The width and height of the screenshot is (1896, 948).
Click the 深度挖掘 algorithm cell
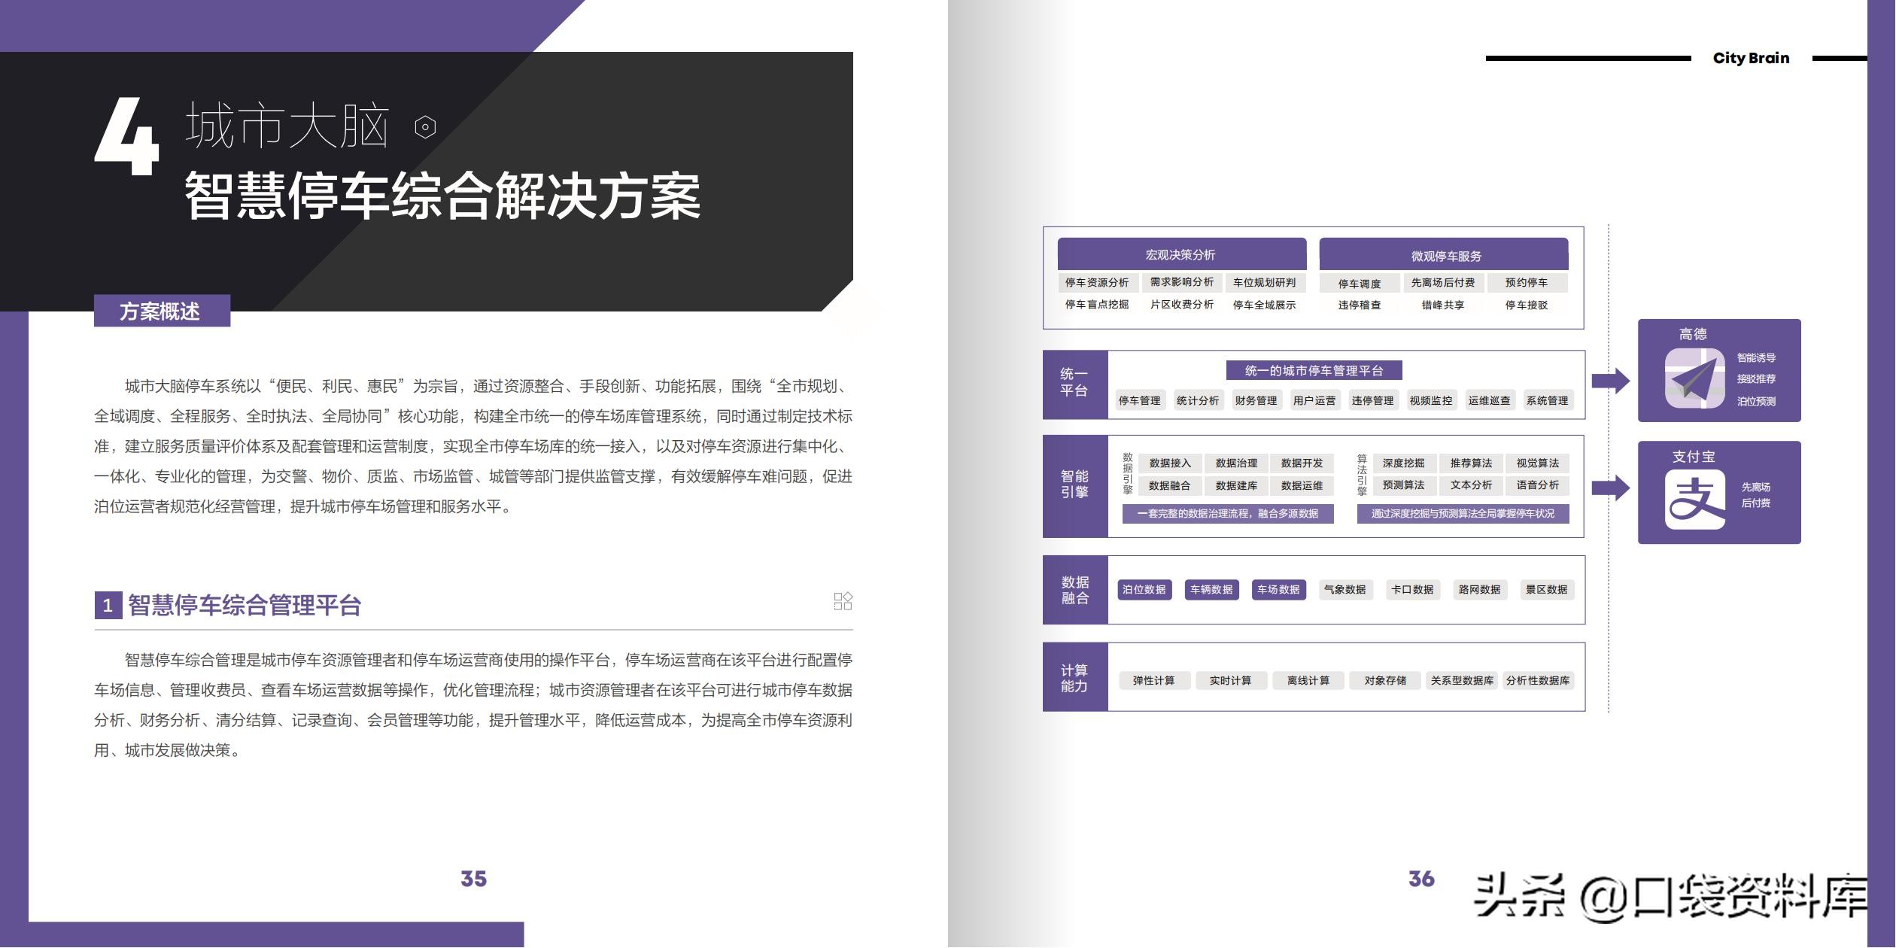(1403, 463)
